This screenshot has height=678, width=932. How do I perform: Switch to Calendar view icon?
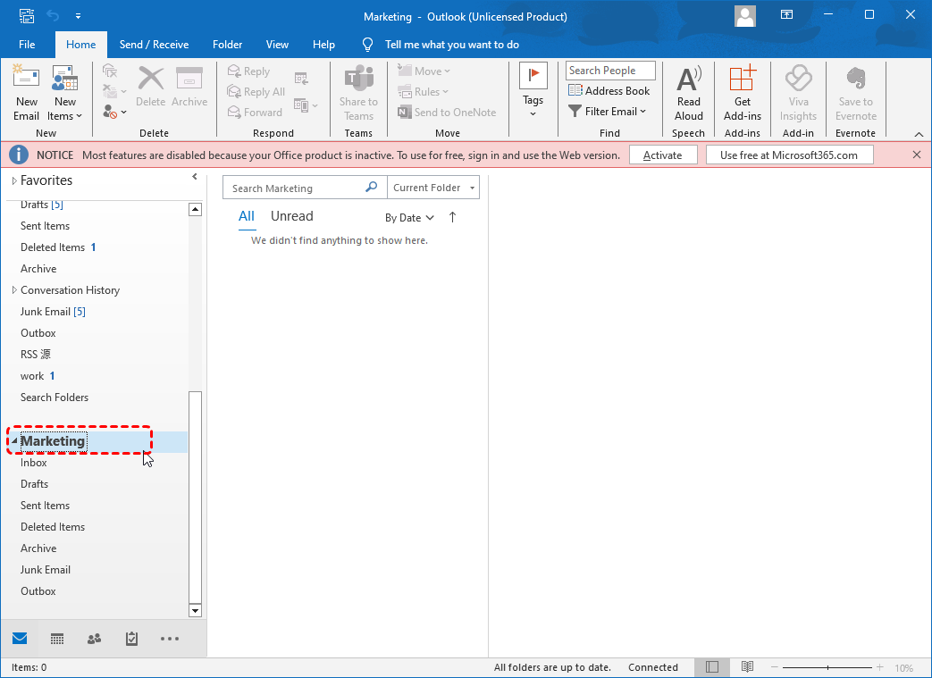57,639
